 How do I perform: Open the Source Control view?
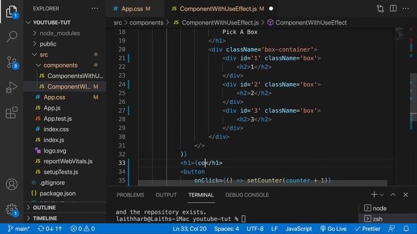12,62
